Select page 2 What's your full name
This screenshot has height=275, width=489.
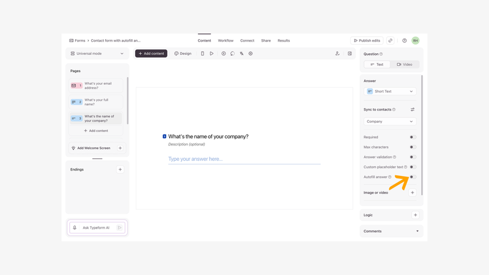[96, 102]
